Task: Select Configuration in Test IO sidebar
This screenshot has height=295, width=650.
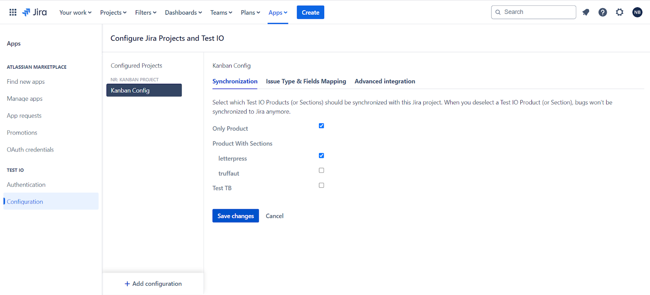Action: point(51,201)
